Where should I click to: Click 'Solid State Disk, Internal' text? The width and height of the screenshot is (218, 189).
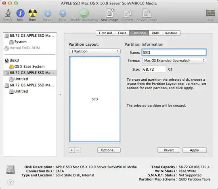tap(75, 175)
